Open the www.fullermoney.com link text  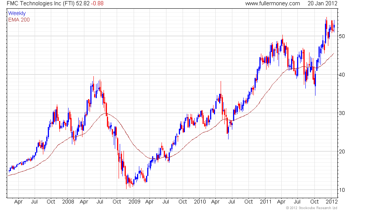(x=273, y=3)
